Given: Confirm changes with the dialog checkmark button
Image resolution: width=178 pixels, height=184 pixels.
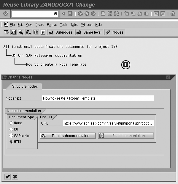Looking at the screenshot, I should [7, 177].
